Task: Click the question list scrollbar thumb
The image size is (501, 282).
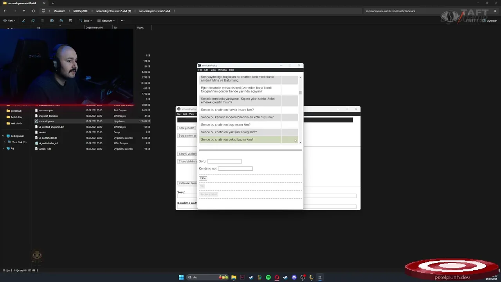Action: 300,93
